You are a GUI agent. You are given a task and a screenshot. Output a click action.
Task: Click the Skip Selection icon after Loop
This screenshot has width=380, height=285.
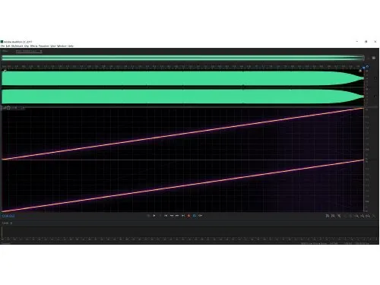[x=201, y=216]
